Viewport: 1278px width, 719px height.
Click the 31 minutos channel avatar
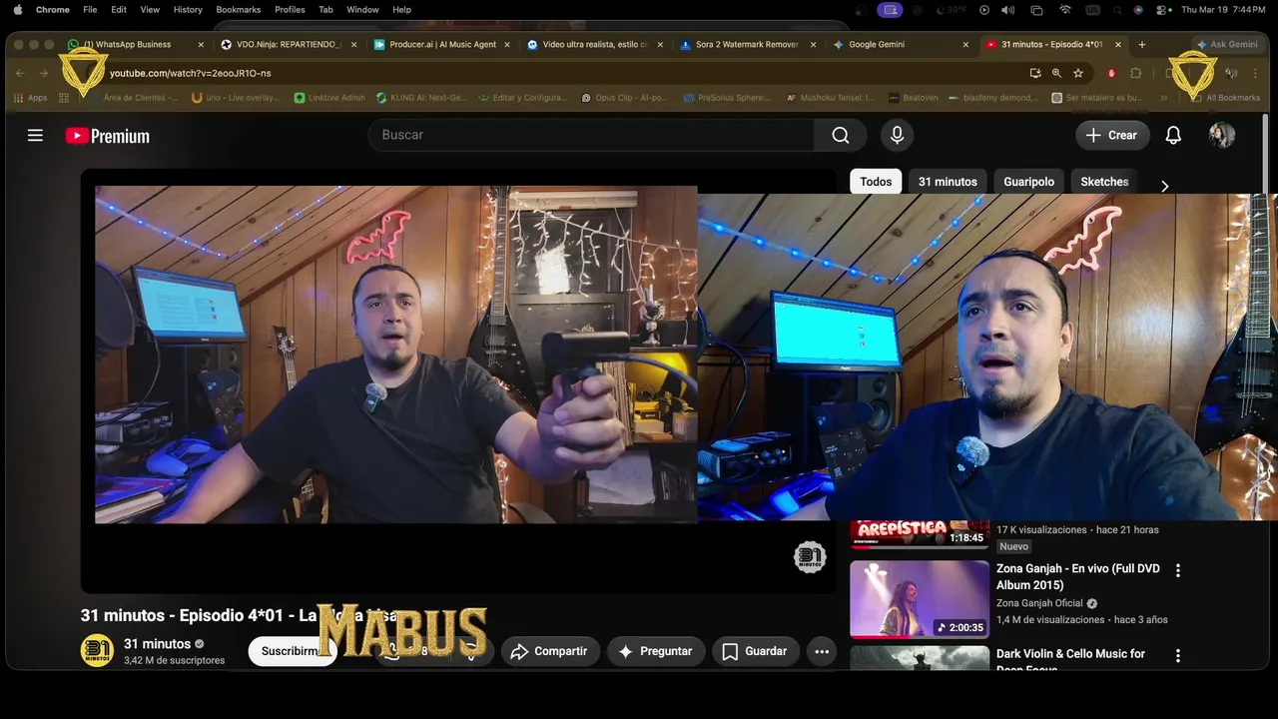[97, 651]
